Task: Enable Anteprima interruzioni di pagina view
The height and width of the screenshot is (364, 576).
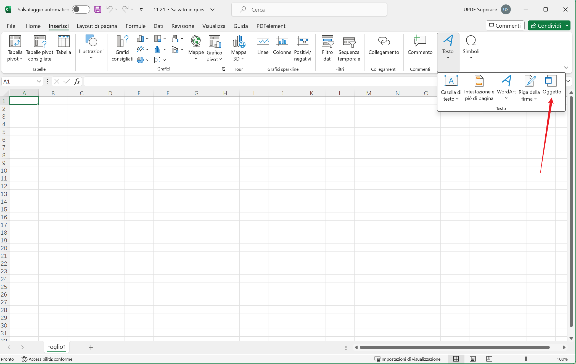Action: click(489, 359)
